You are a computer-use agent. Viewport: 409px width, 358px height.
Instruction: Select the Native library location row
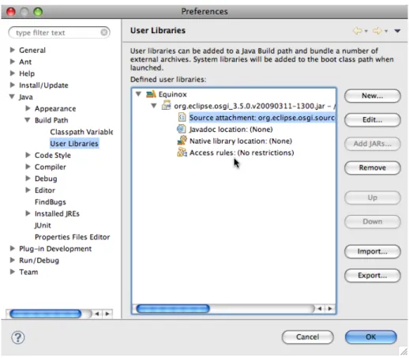(x=241, y=141)
